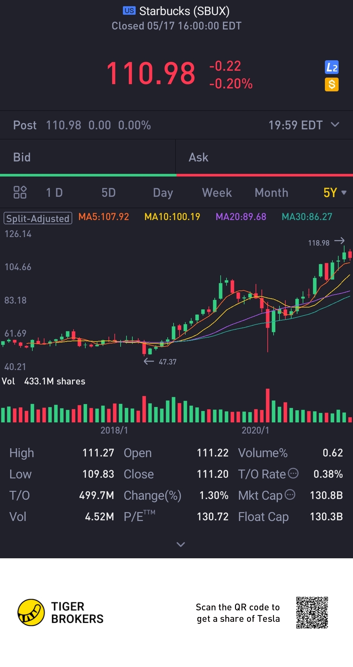Tap the Post 110.98 quote row
The image size is (353, 667).
pos(176,125)
